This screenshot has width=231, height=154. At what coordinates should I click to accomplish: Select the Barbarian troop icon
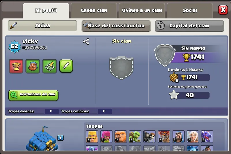92,136
